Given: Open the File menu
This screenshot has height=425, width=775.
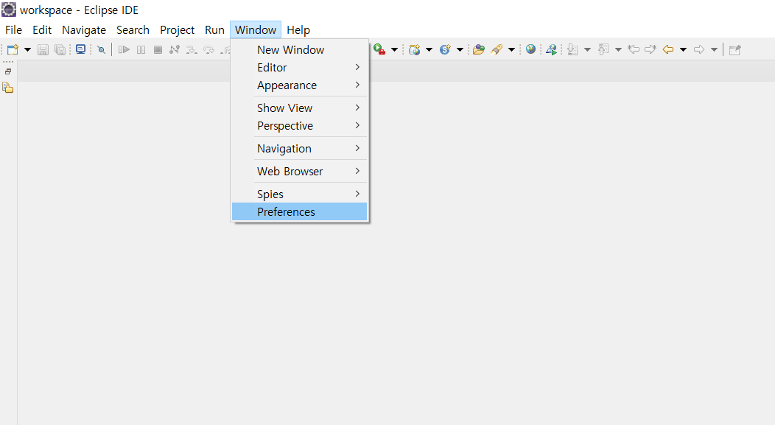Looking at the screenshot, I should pos(13,30).
